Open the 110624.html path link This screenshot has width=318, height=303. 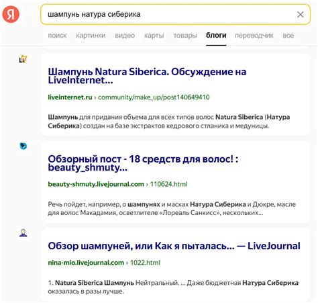click(x=168, y=184)
